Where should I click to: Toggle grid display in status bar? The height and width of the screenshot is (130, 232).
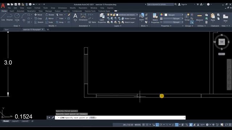[x=144, y=125]
